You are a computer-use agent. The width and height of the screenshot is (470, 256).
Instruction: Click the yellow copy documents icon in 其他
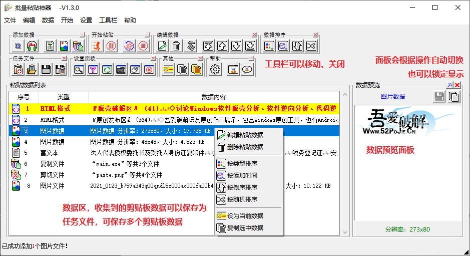(196, 69)
